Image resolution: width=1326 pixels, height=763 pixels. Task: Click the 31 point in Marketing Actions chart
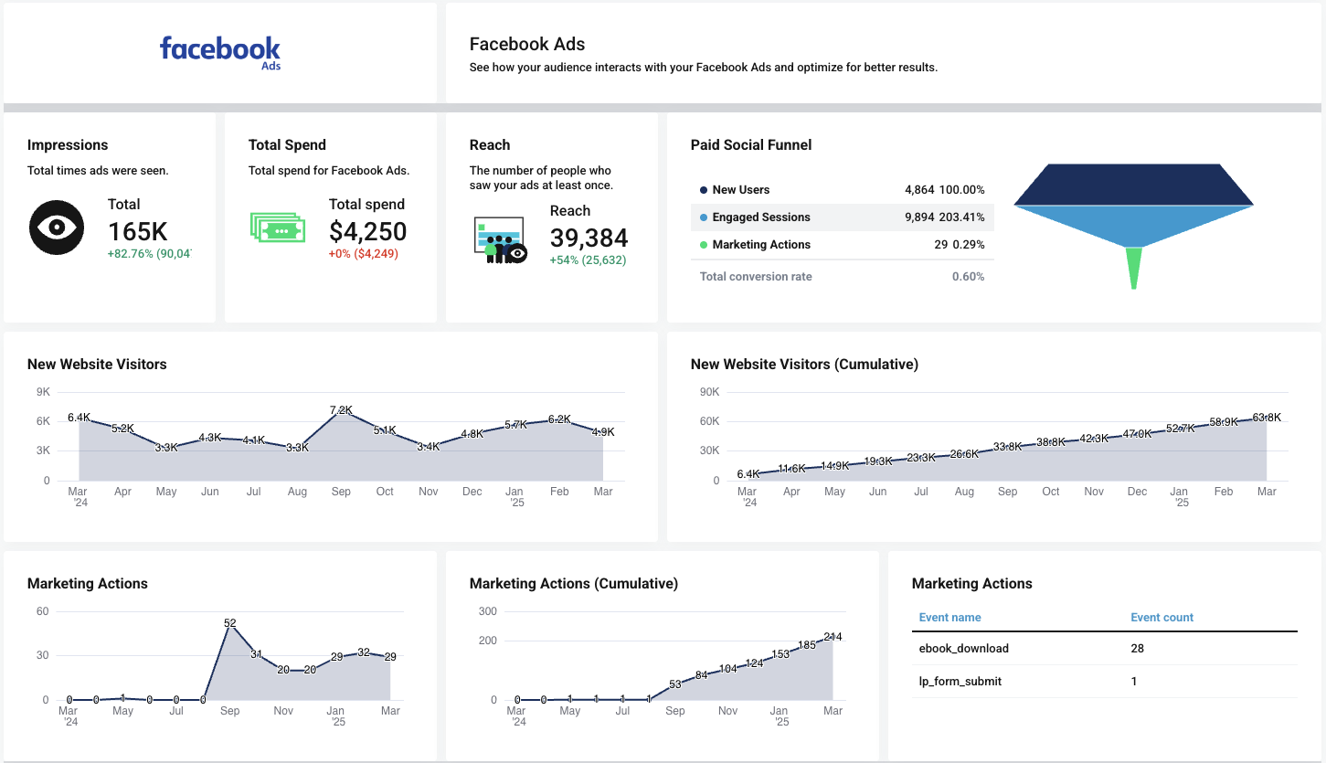257,654
